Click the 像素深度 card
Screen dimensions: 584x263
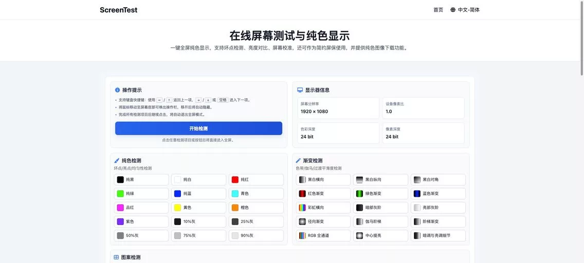click(x=424, y=133)
